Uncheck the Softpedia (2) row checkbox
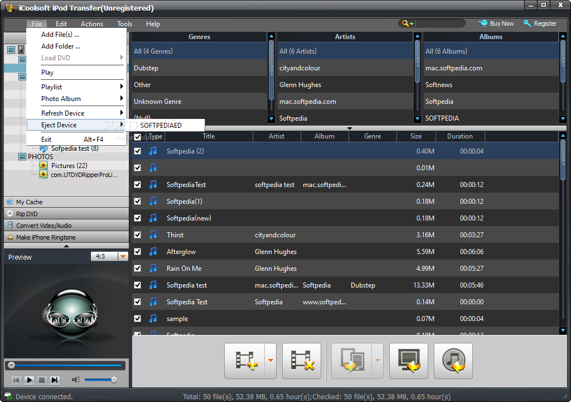Screen dimensions: 571x402 pos(138,151)
